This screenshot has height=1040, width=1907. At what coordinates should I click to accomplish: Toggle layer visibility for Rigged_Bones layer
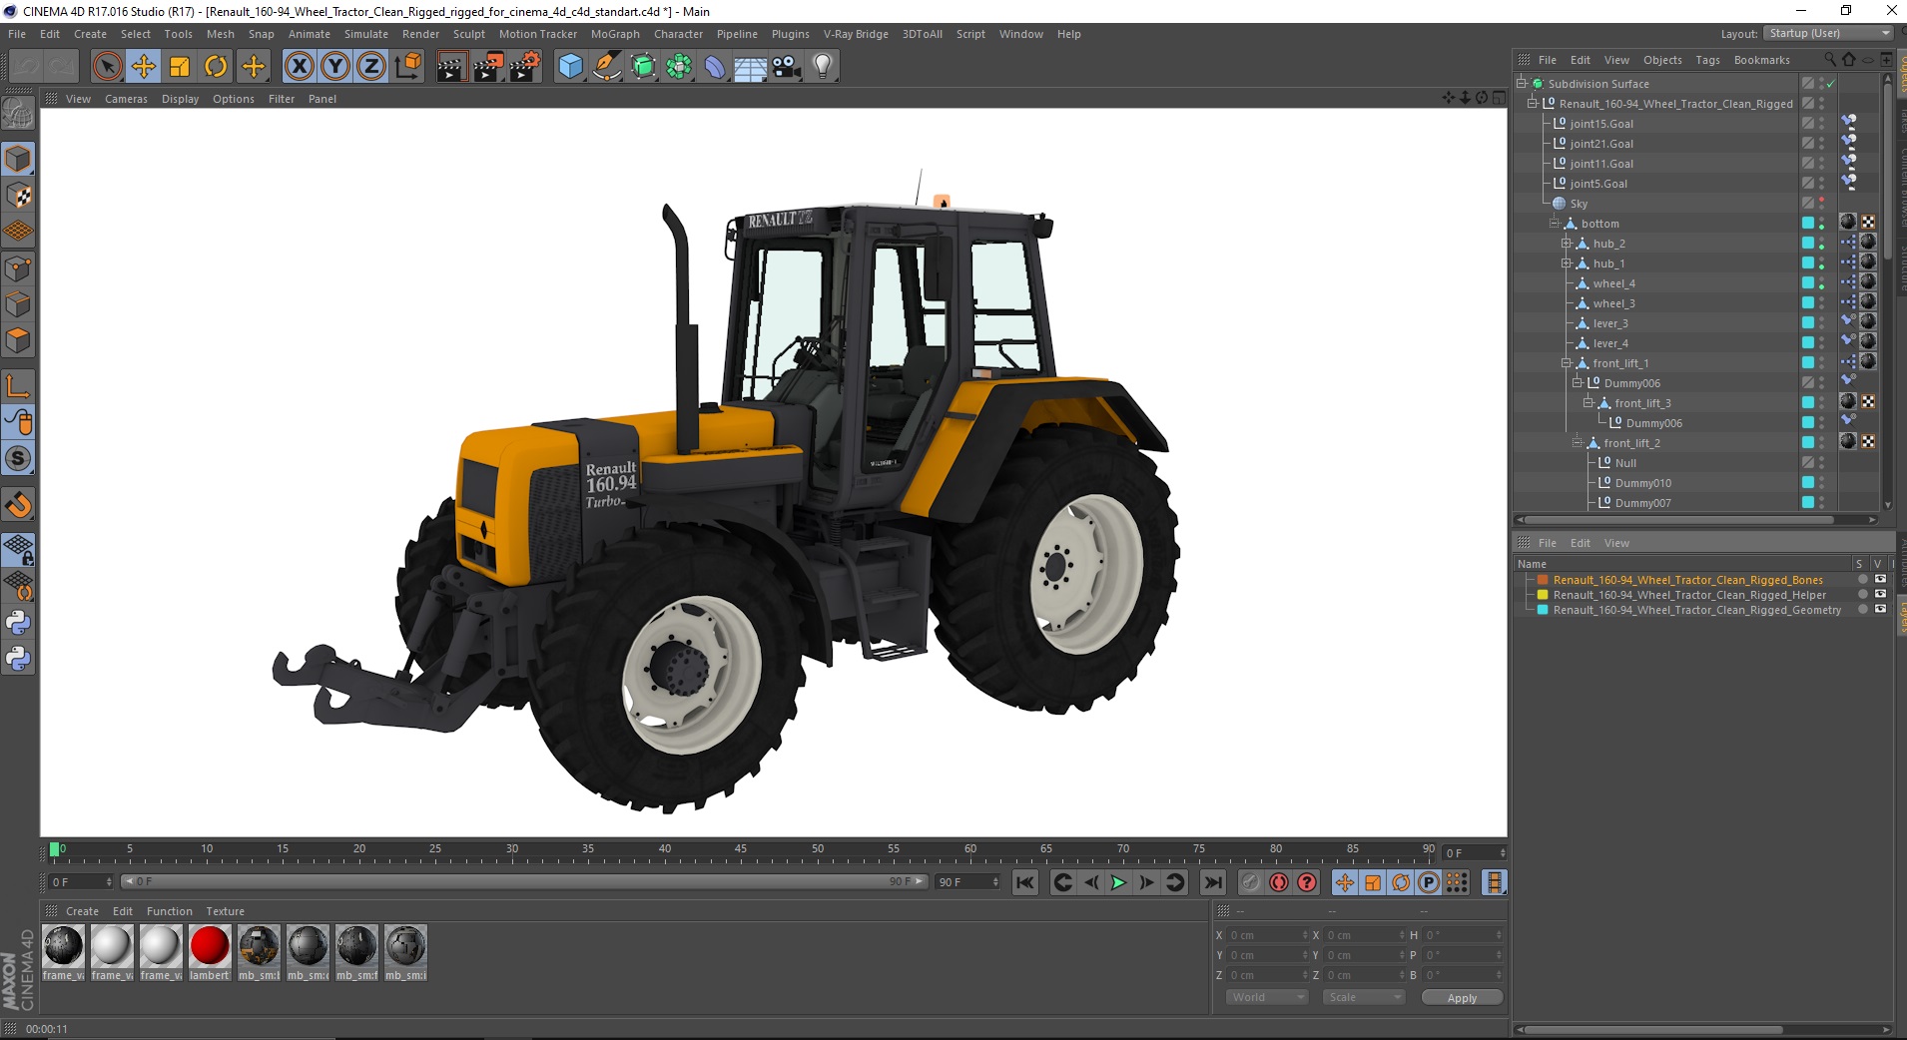[1881, 579]
